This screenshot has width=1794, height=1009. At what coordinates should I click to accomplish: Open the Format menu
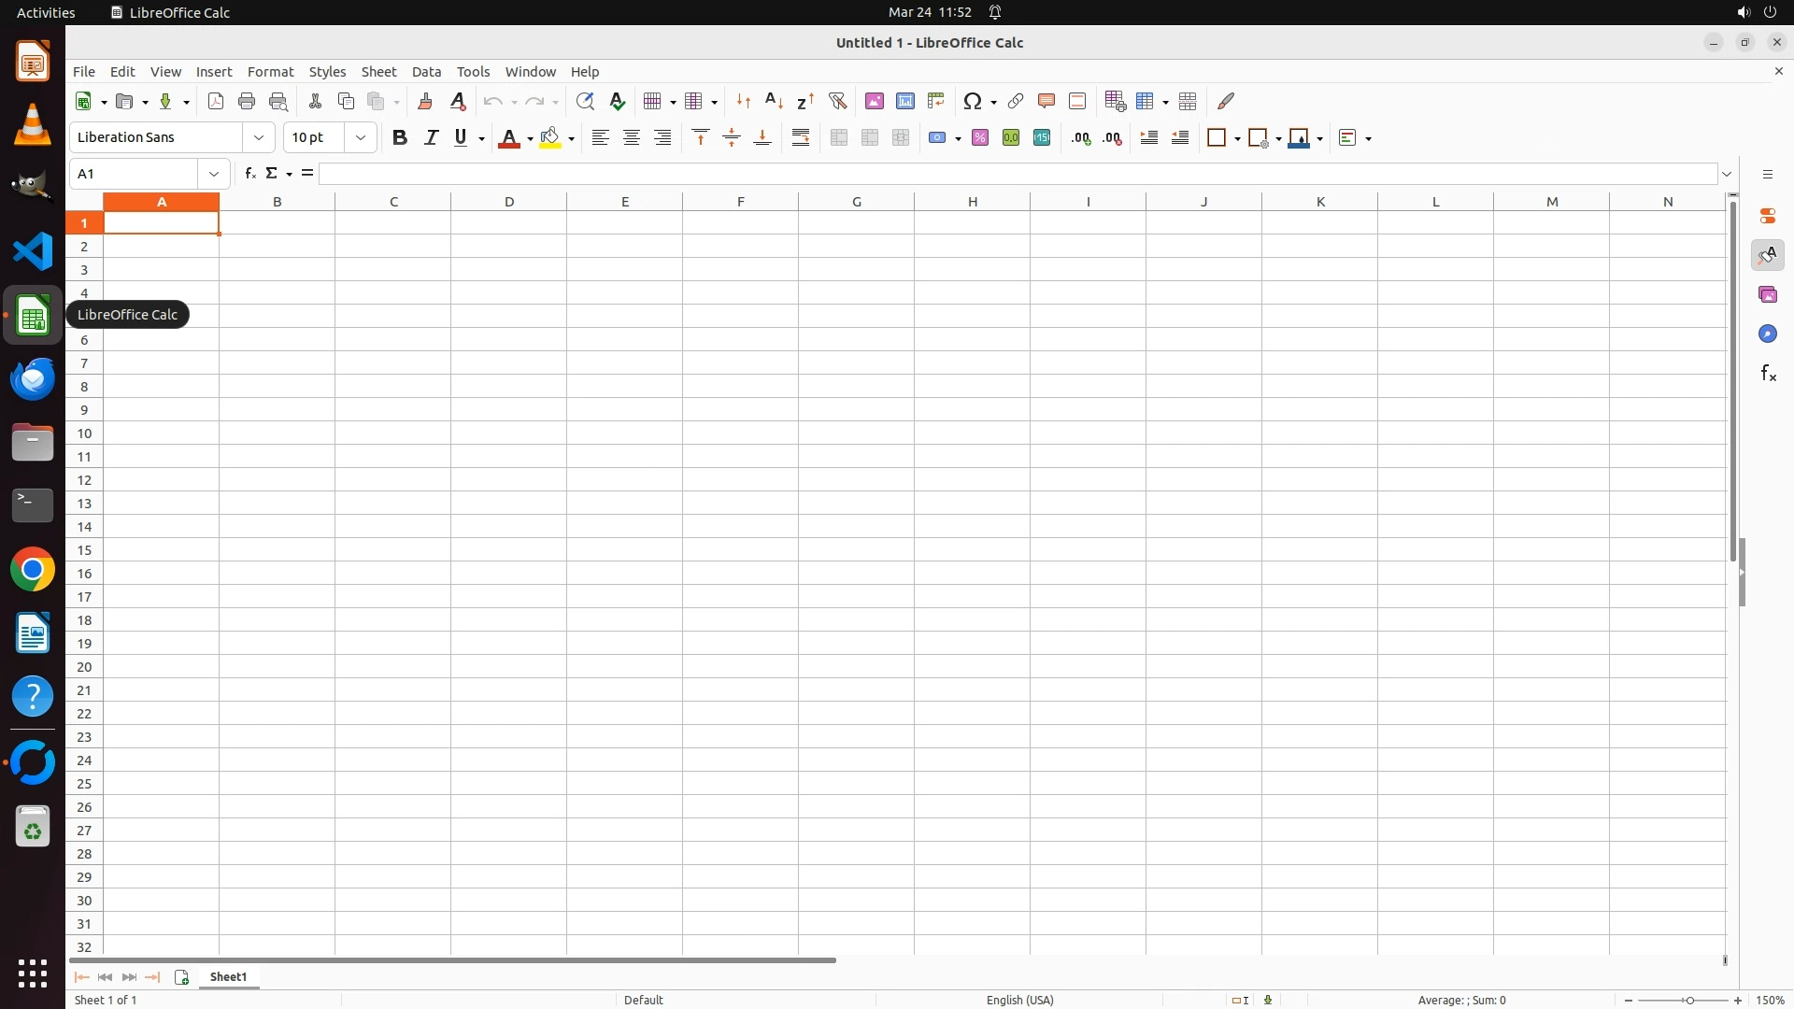pos(270,72)
